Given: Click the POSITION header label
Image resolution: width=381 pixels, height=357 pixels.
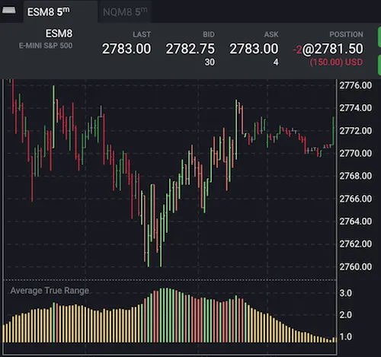Looking at the screenshot, I should click(347, 34).
